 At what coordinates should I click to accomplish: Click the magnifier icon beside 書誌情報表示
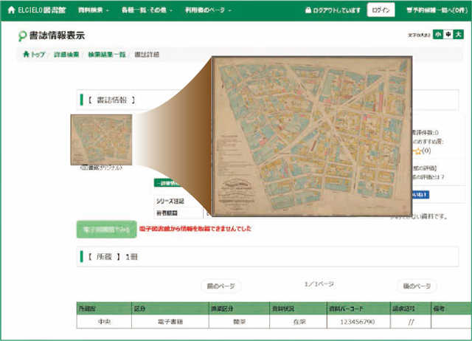point(22,36)
